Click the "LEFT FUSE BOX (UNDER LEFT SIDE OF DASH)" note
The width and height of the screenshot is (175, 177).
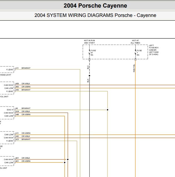pos(154,50)
